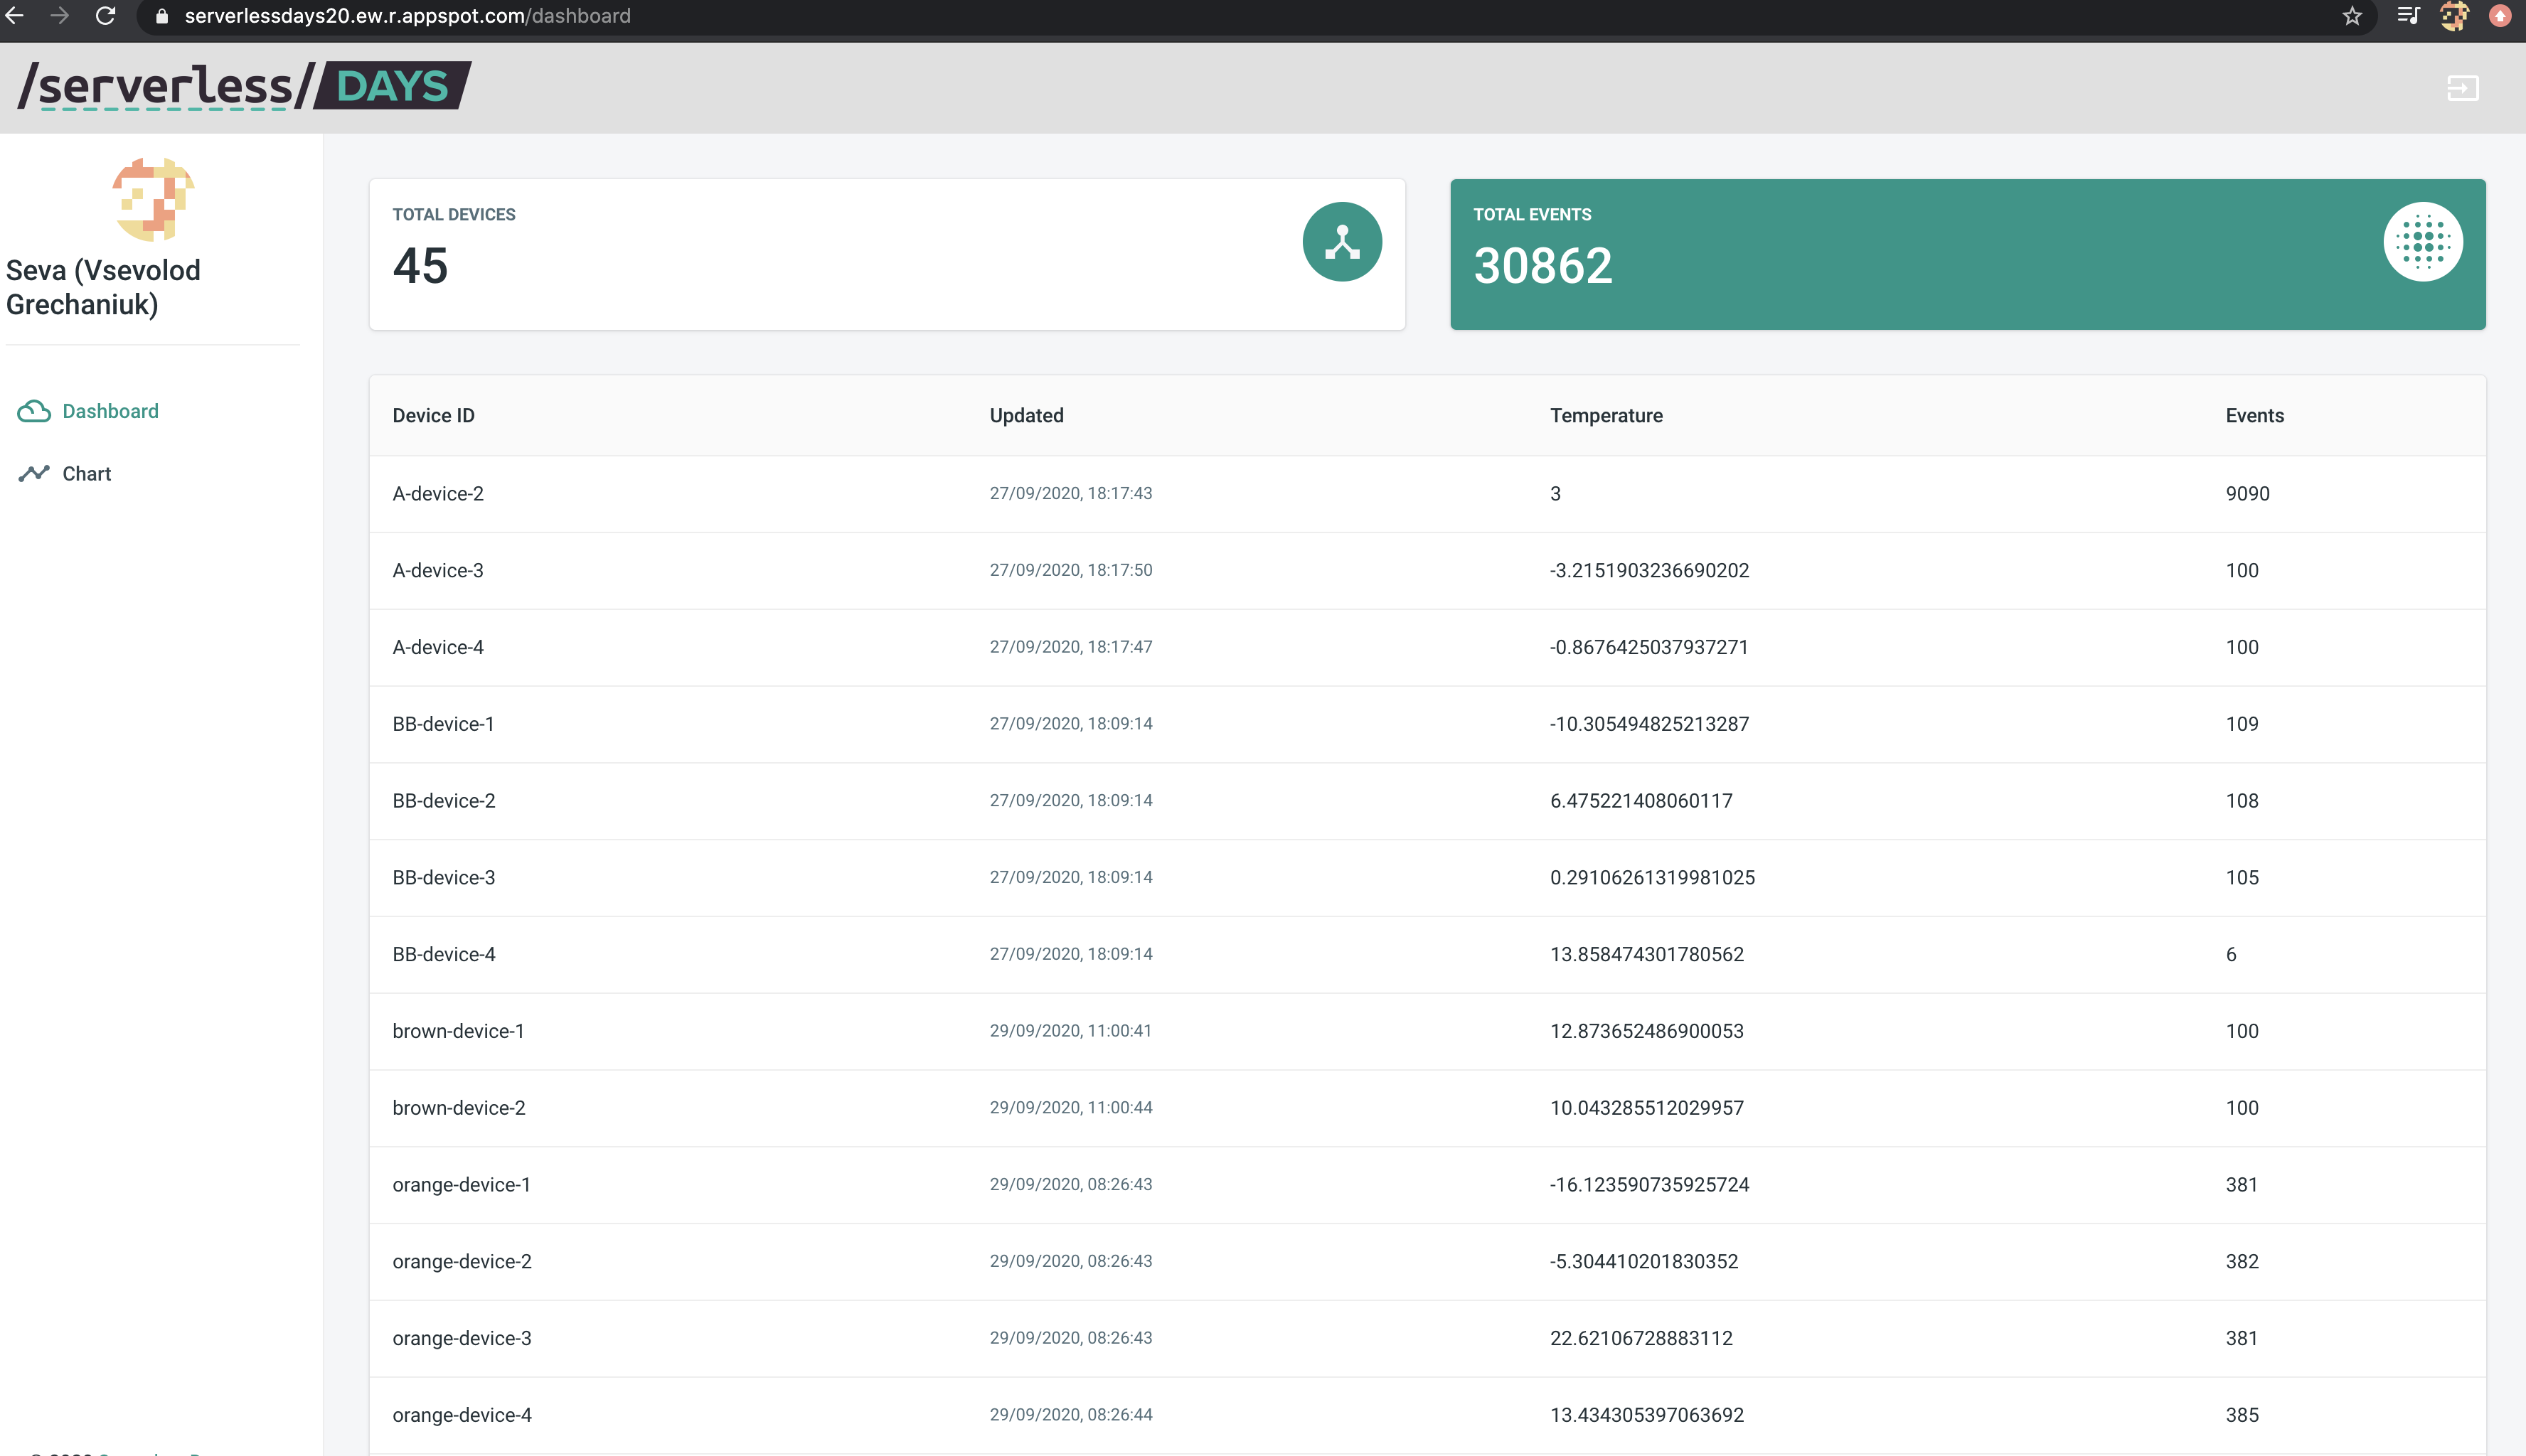Click the Dashboard cloud icon

[x=34, y=411]
